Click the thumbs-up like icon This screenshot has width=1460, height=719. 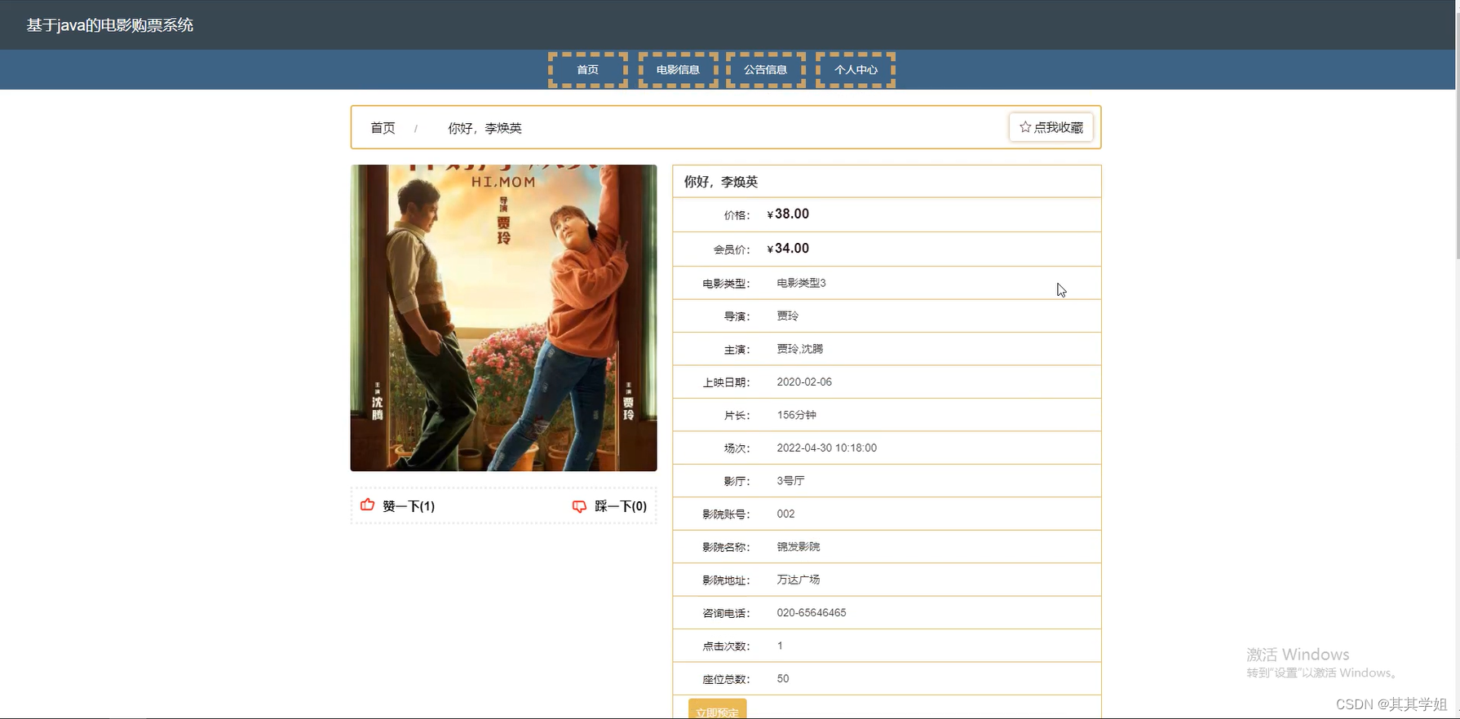(x=367, y=505)
